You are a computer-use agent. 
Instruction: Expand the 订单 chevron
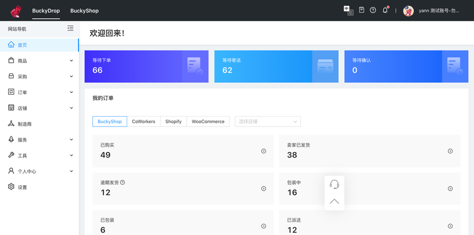[x=71, y=92]
